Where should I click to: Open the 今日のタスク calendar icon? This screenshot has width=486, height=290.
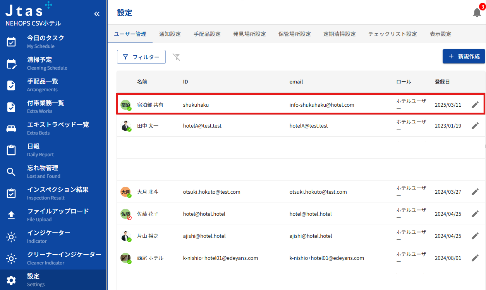pos(12,42)
